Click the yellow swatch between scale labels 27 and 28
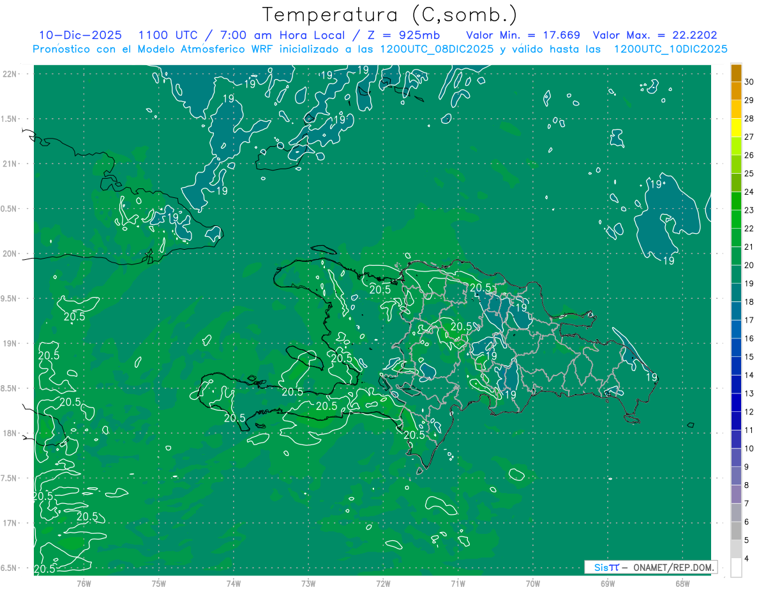766x592 pixels. [736, 128]
